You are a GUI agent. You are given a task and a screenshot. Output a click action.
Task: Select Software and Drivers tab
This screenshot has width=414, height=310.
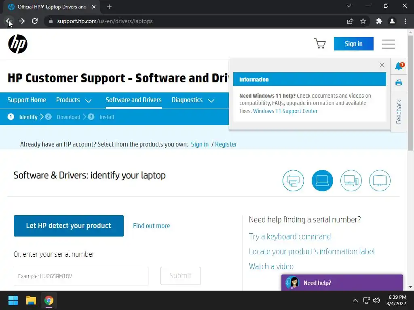(133, 100)
